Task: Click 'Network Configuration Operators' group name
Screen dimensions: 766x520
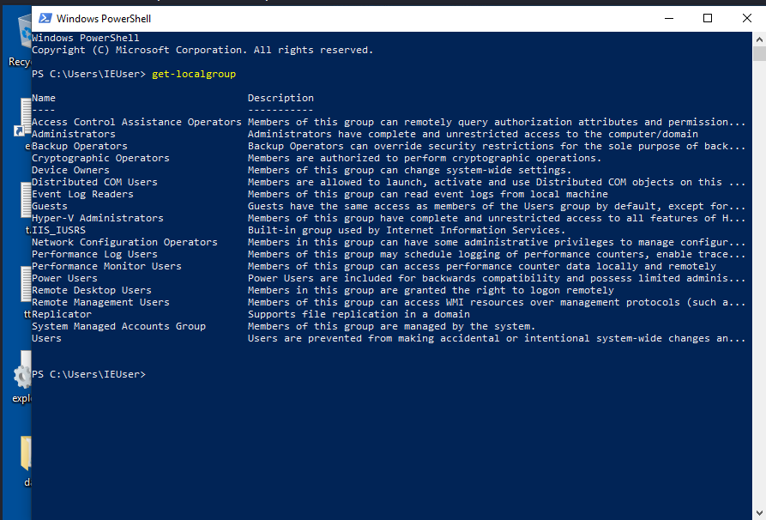Action: 124,242
